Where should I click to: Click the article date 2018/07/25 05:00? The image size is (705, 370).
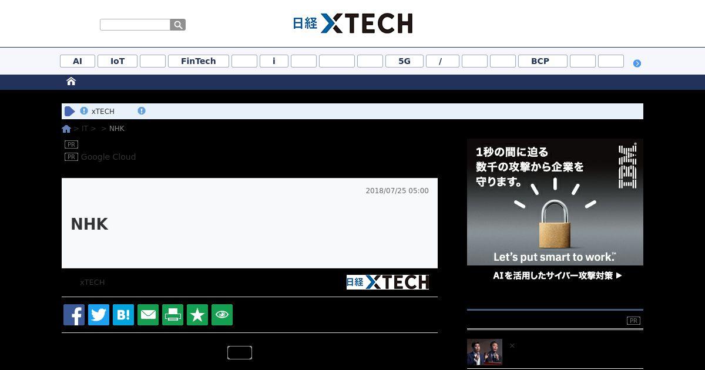(397, 191)
